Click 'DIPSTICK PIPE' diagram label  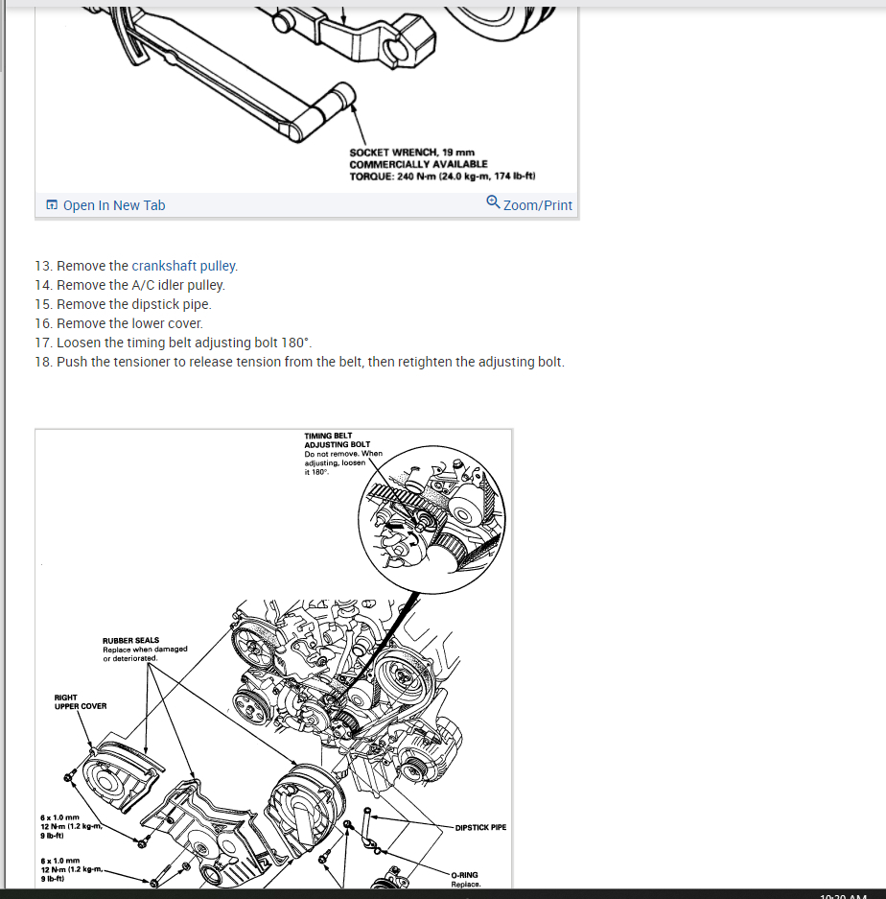(x=480, y=827)
